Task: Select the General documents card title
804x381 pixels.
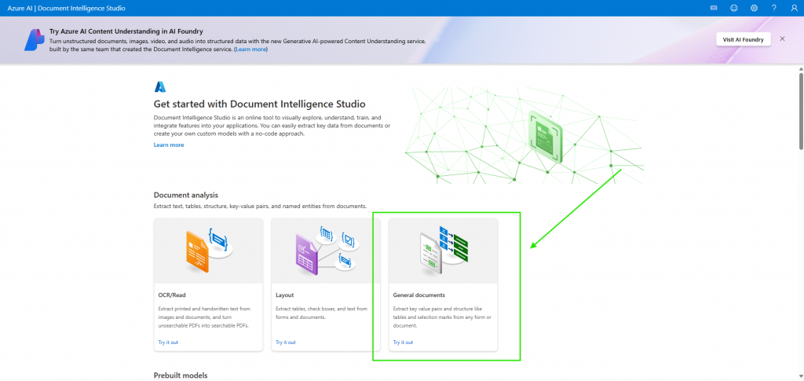Action: (x=418, y=295)
